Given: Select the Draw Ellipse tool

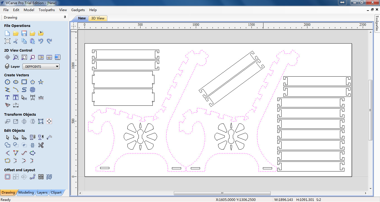Looking at the screenshot, I should (x=16, y=82).
